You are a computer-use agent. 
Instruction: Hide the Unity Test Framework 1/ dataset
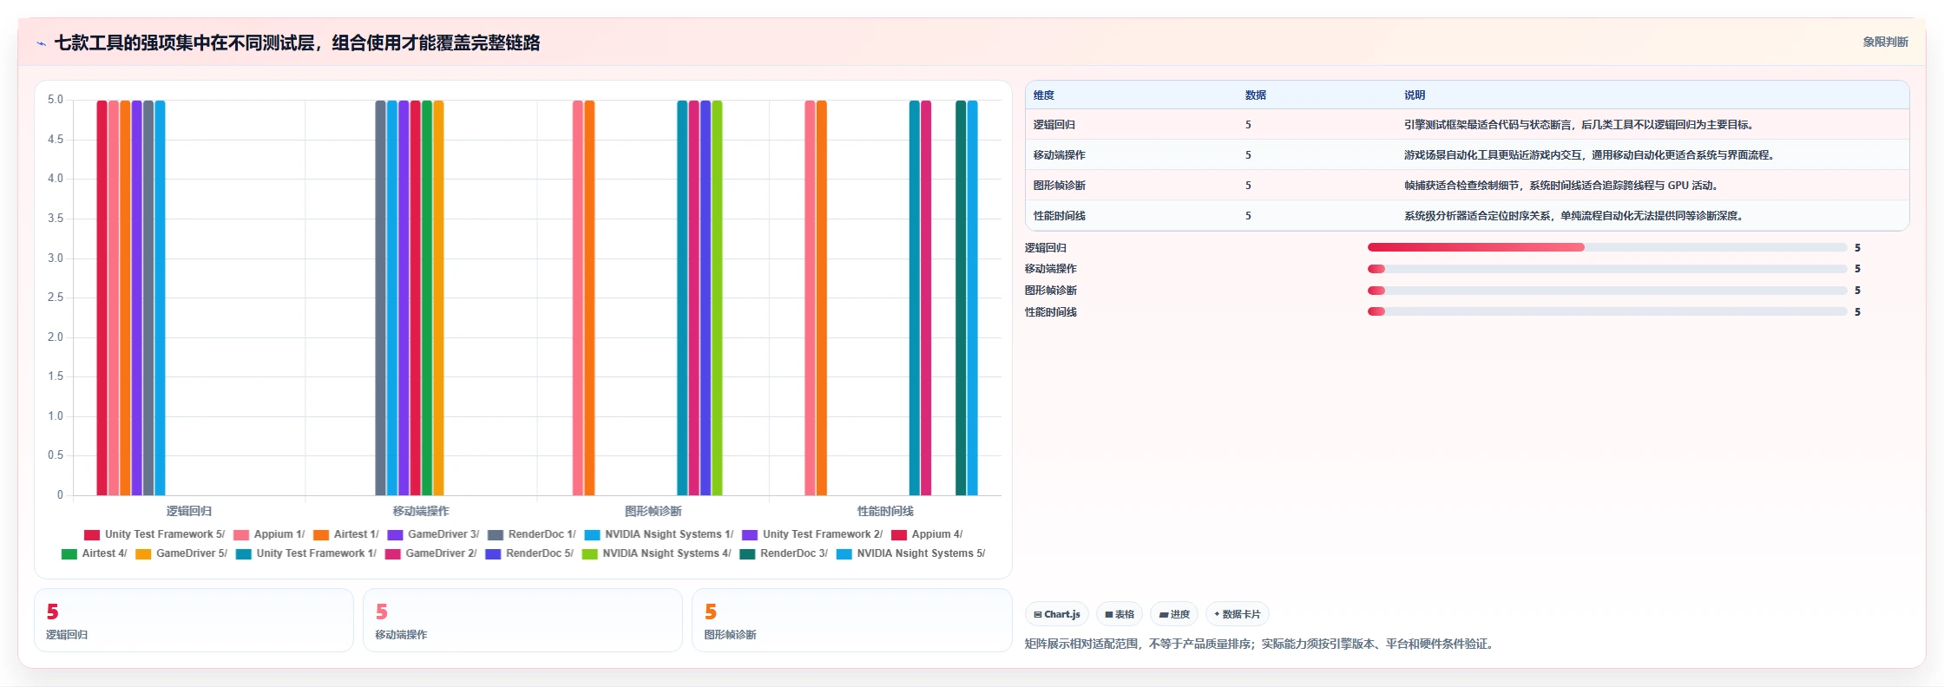(x=306, y=553)
